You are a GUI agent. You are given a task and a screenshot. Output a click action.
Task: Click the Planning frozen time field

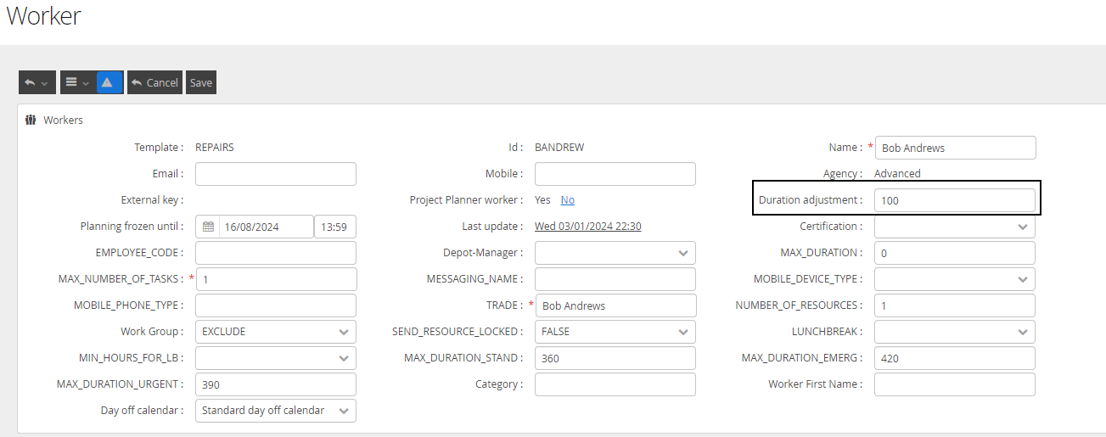pyautogui.click(x=334, y=227)
